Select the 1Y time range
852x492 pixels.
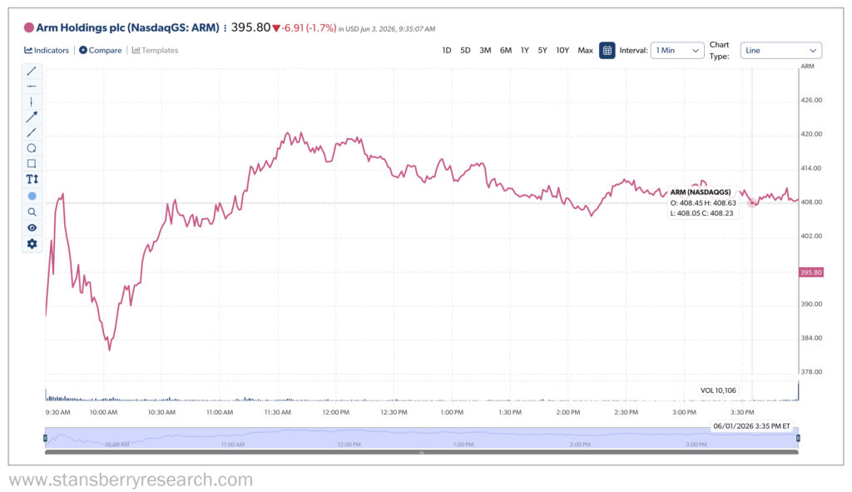click(x=525, y=51)
